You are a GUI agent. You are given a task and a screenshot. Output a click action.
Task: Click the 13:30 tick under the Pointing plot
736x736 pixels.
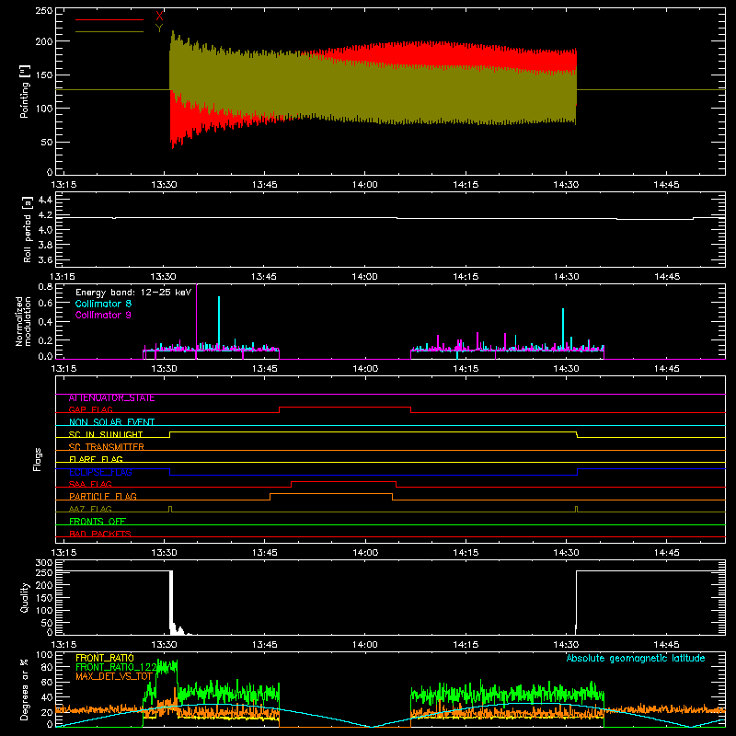coord(164,185)
